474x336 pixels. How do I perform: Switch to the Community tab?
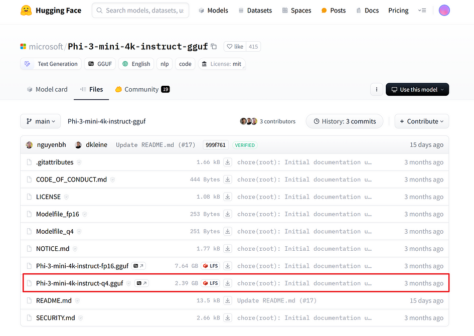pos(142,89)
